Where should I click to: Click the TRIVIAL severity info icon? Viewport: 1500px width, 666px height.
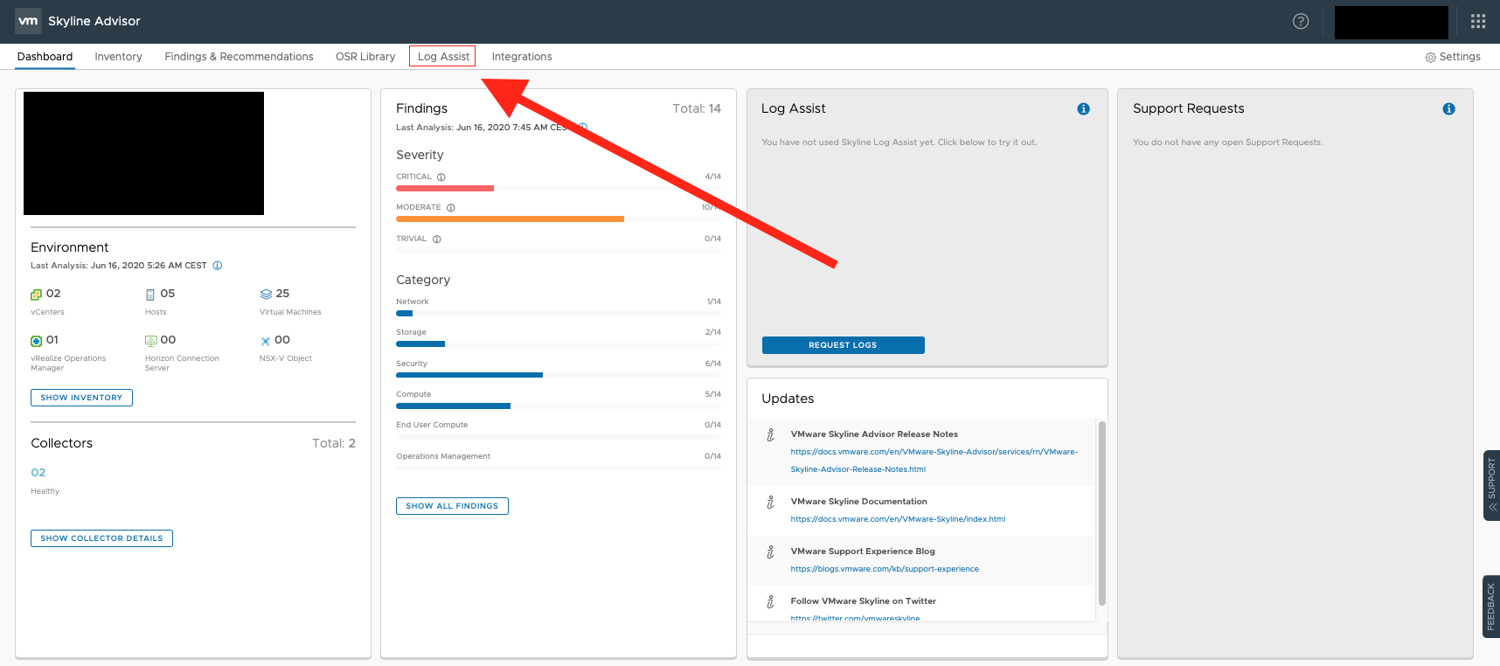pyautogui.click(x=437, y=239)
